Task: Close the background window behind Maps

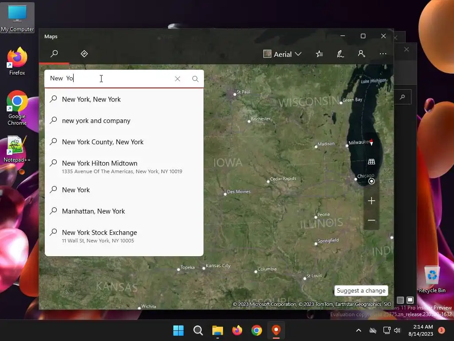Action: point(407,49)
